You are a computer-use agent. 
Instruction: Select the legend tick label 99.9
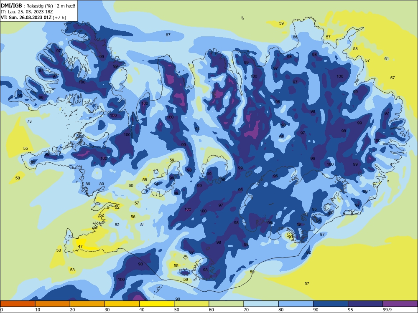point(387,310)
